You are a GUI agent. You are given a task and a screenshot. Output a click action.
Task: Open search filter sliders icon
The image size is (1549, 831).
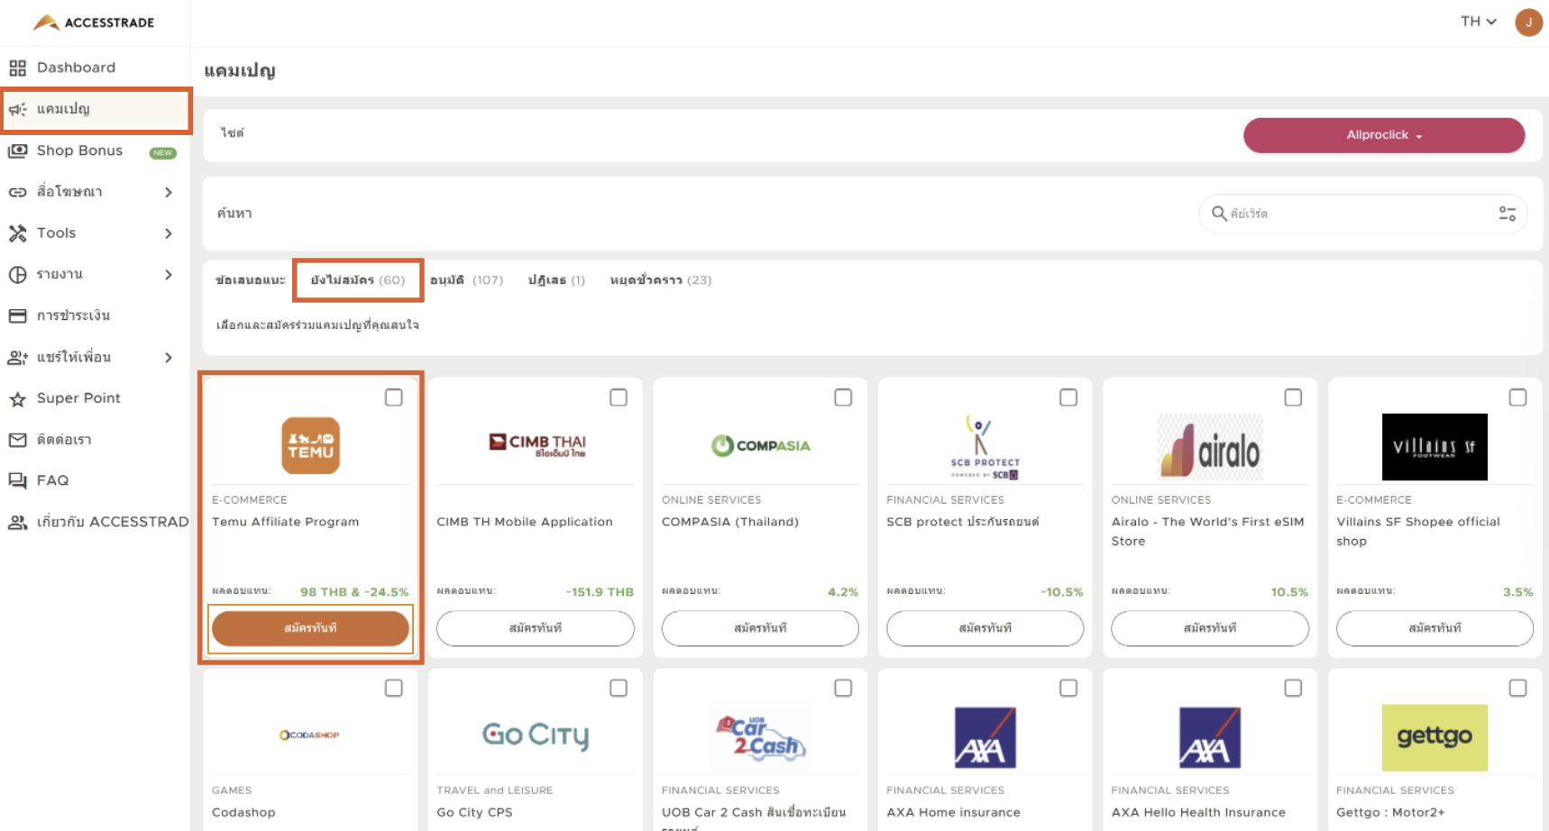[x=1508, y=214]
